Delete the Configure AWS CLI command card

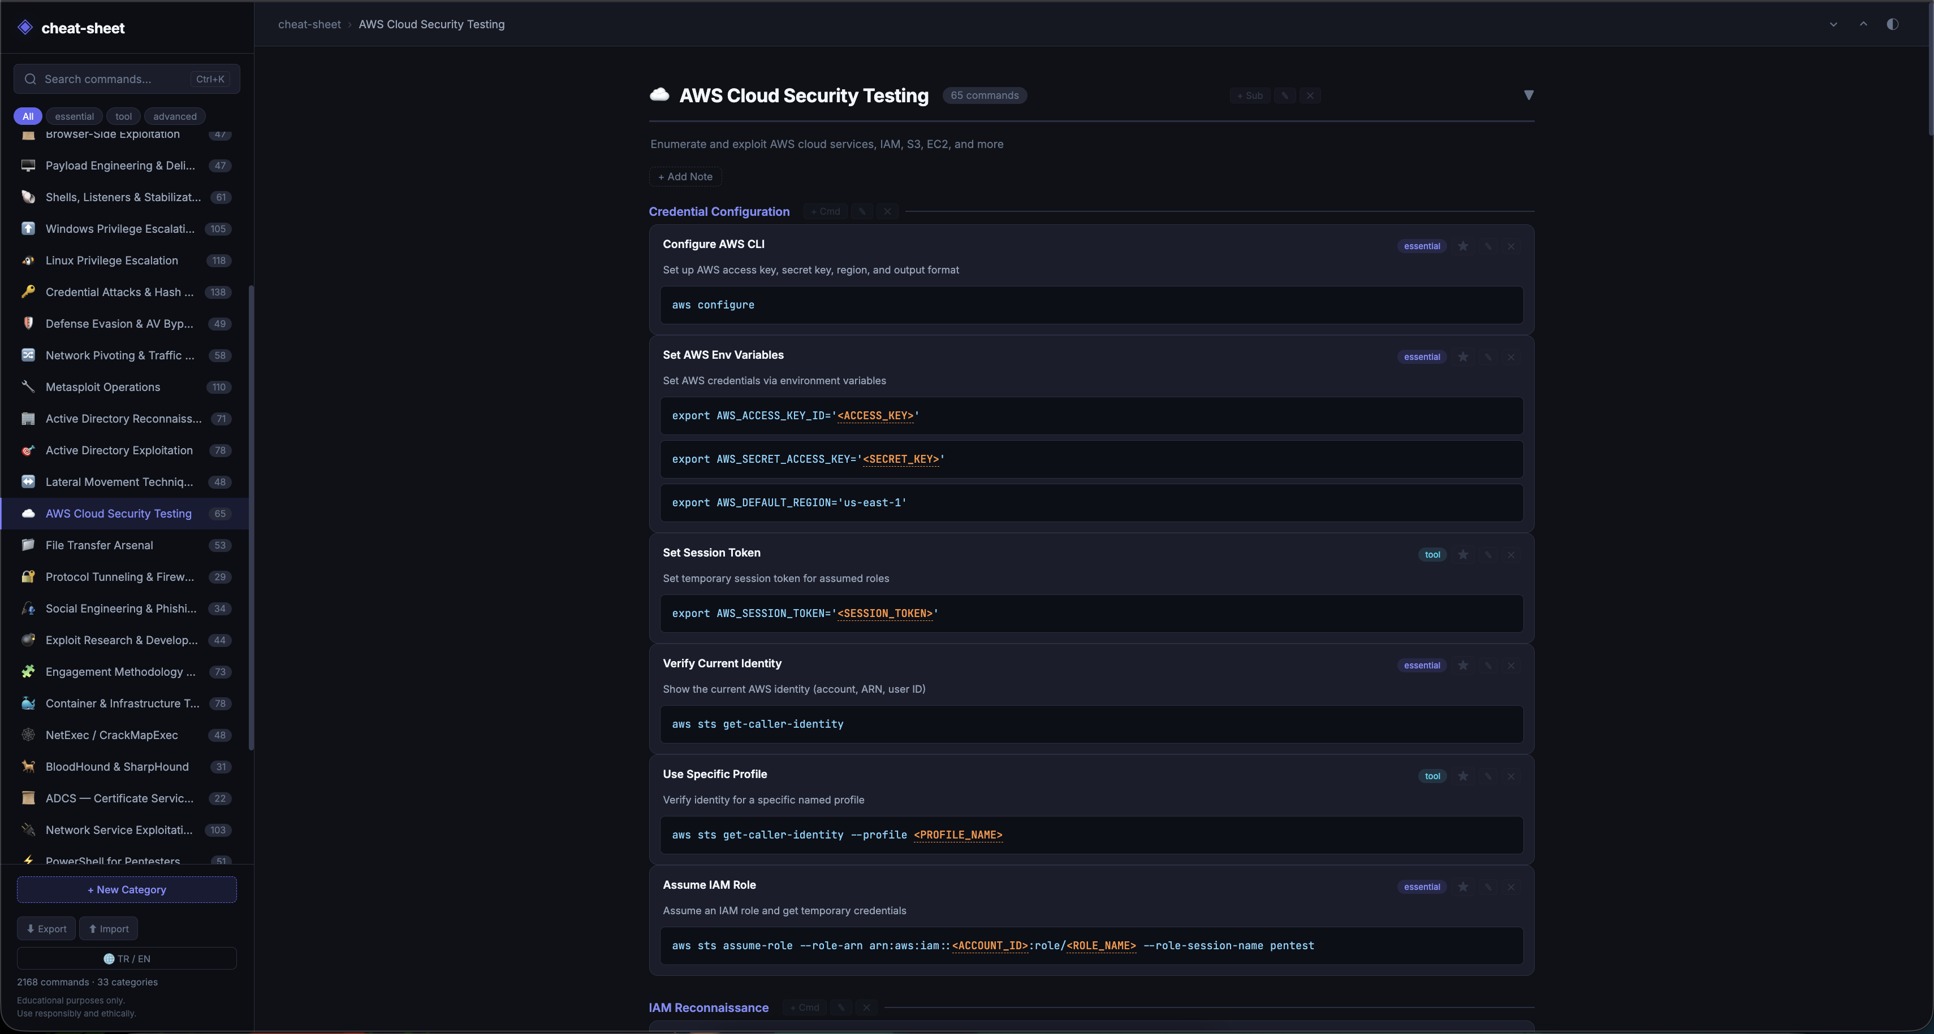pyautogui.click(x=1512, y=246)
